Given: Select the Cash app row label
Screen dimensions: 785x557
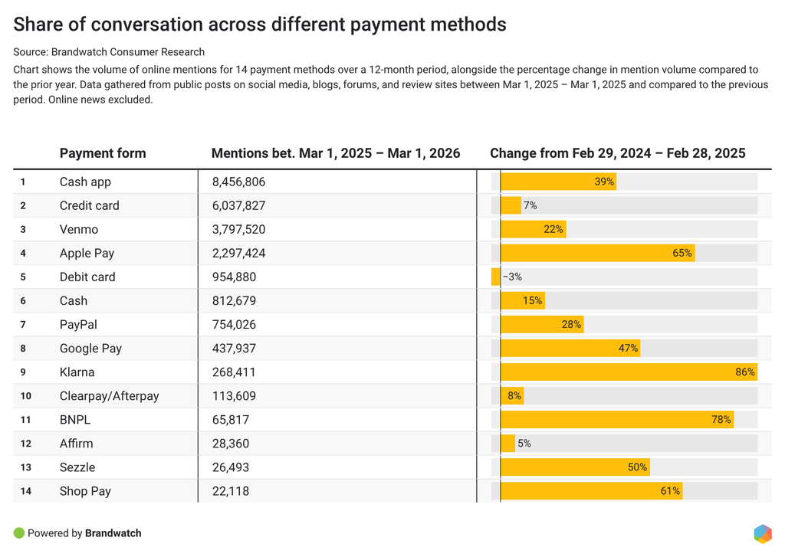Looking at the screenshot, I should pos(85,182).
